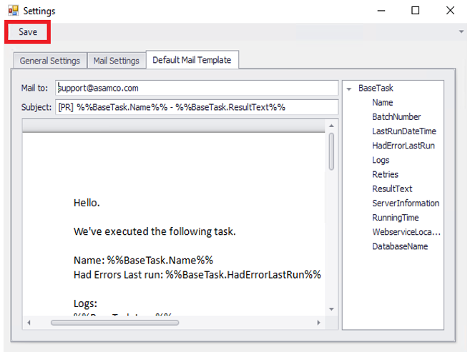Select the Name tree item

382,103
